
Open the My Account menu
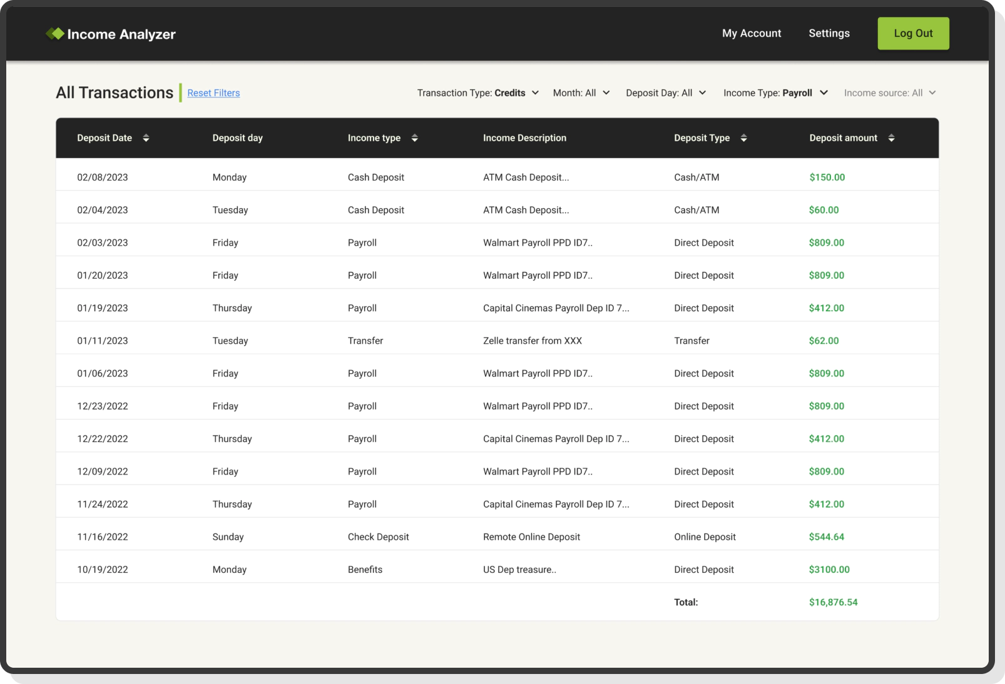751,33
